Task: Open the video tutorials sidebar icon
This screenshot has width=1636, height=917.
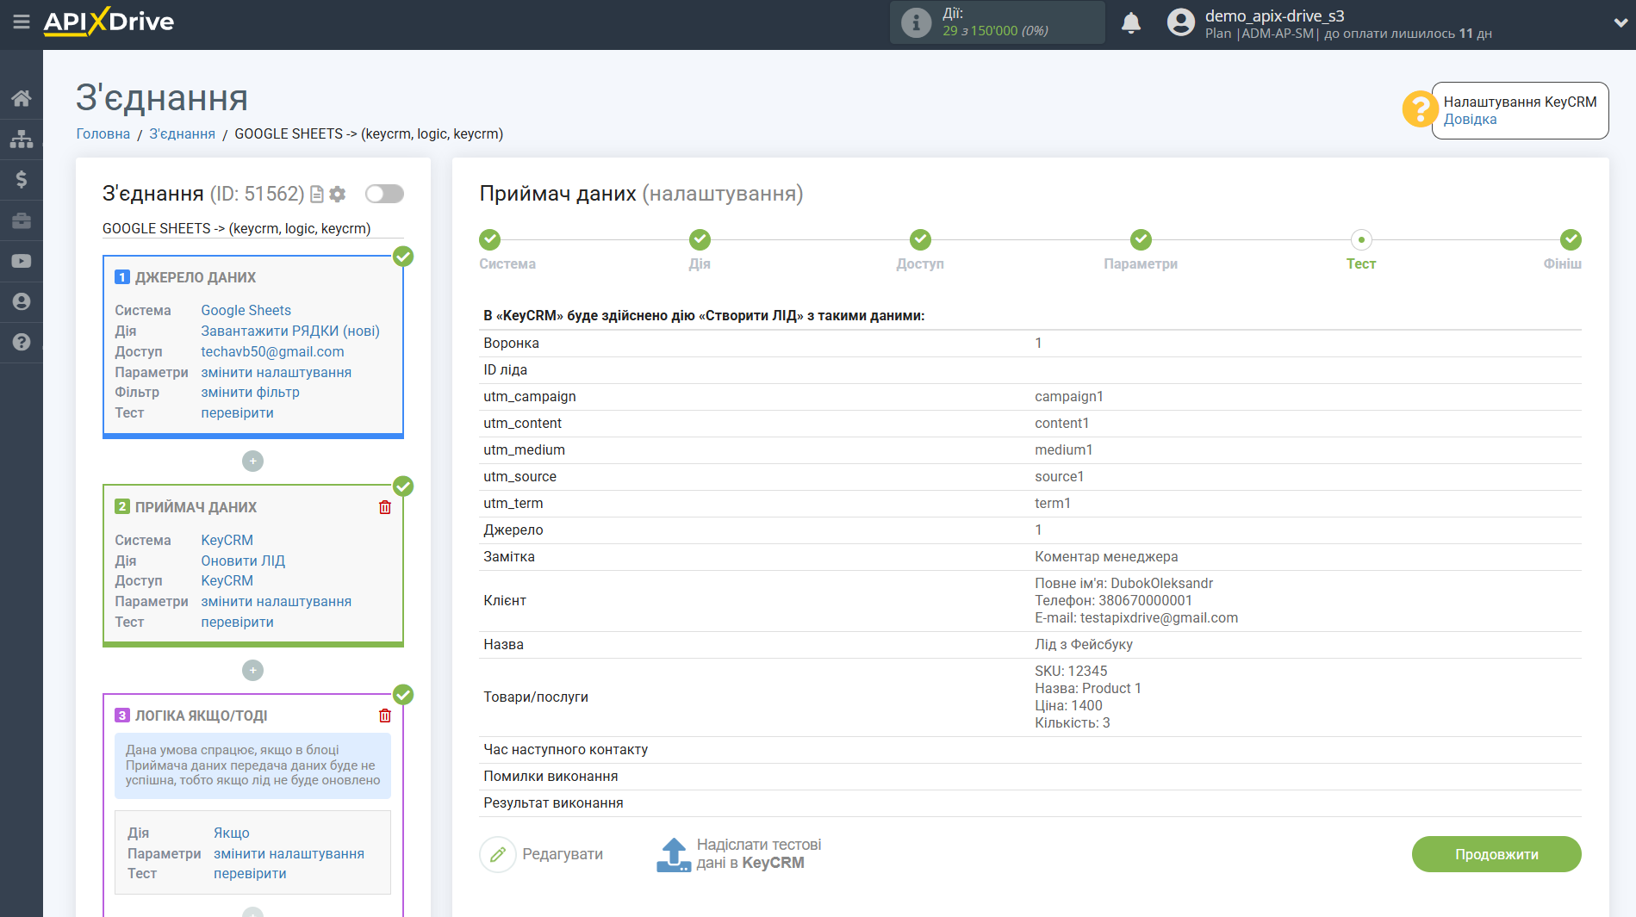Action: 22,261
